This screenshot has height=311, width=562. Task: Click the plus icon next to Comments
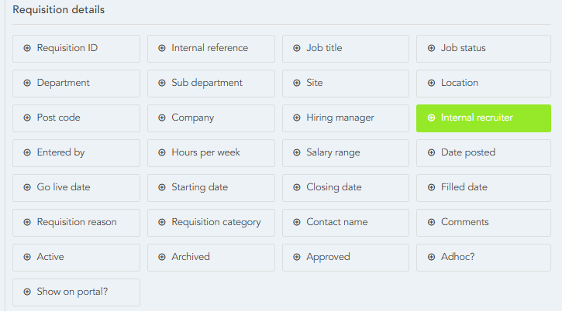pyautogui.click(x=432, y=222)
